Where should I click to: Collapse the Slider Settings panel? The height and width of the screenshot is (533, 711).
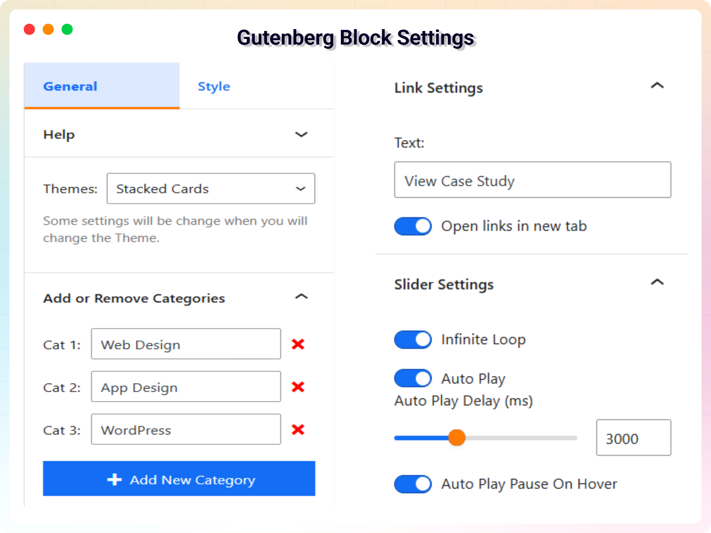coord(657,283)
